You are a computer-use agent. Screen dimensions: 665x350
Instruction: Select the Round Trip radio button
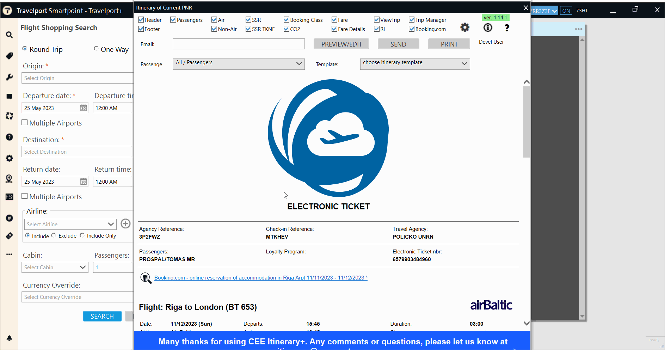tap(25, 49)
